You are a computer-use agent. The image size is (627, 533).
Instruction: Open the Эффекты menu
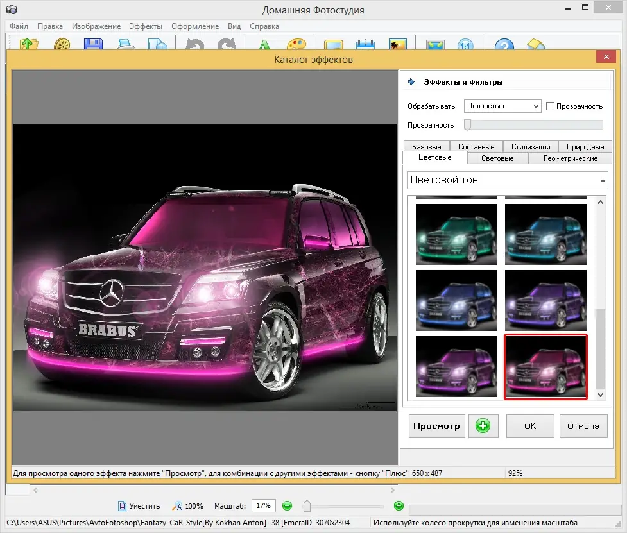point(146,26)
